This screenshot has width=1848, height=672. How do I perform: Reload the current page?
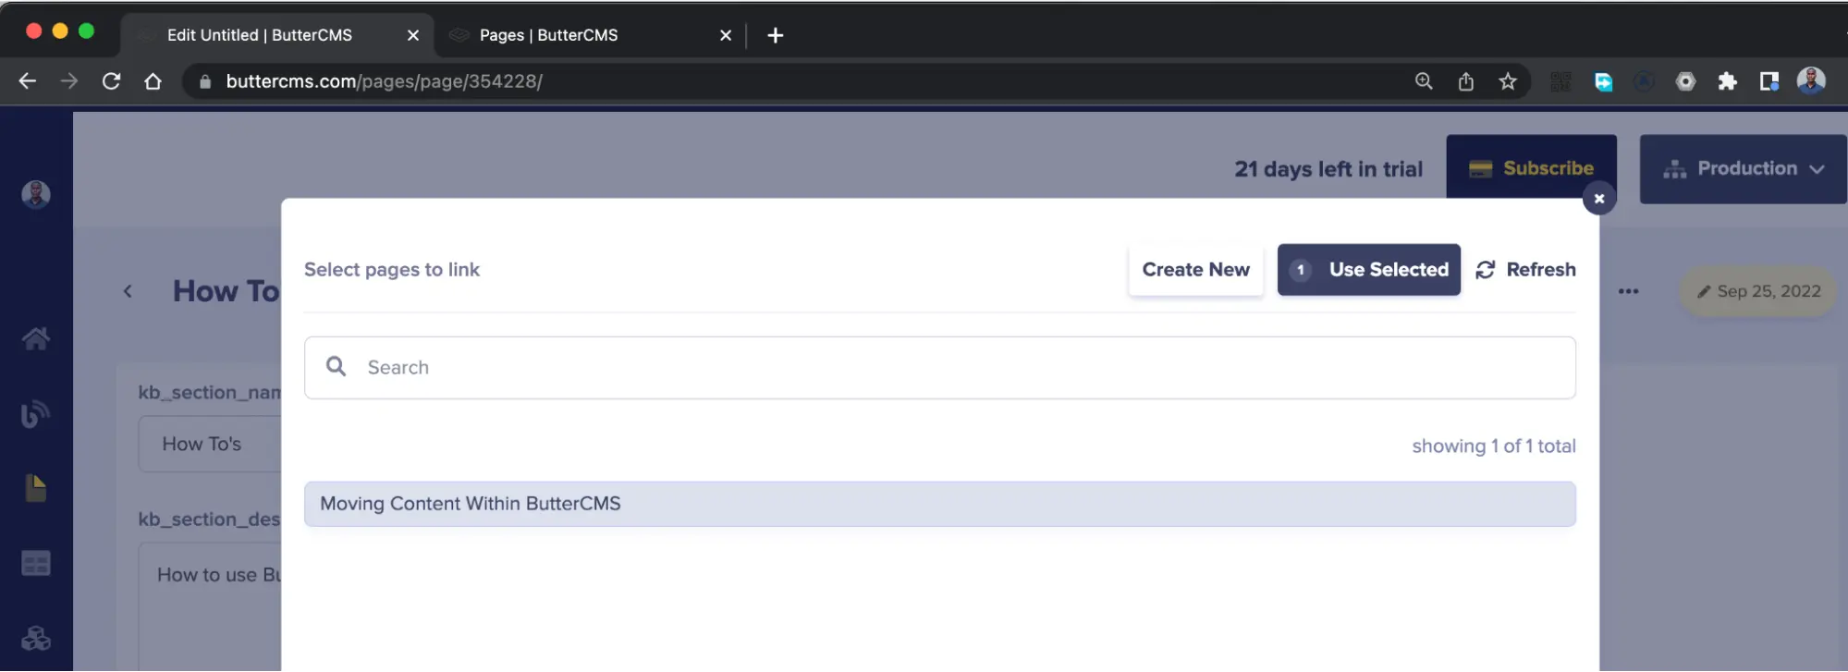click(111, 81)
